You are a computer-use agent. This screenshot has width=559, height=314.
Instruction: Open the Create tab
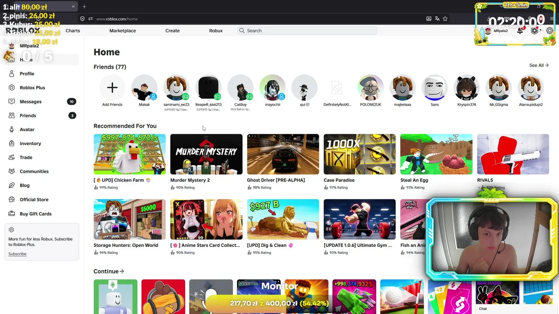tap(173, 31)
